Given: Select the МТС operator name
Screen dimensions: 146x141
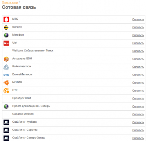Looking at the screenshot, I should (15, 19).
